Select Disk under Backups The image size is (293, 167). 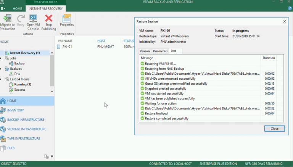17,74
